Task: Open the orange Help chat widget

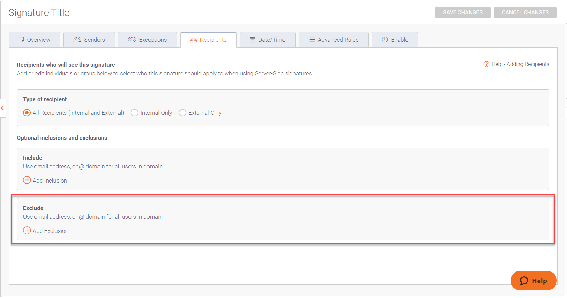Action: point(533,281)
